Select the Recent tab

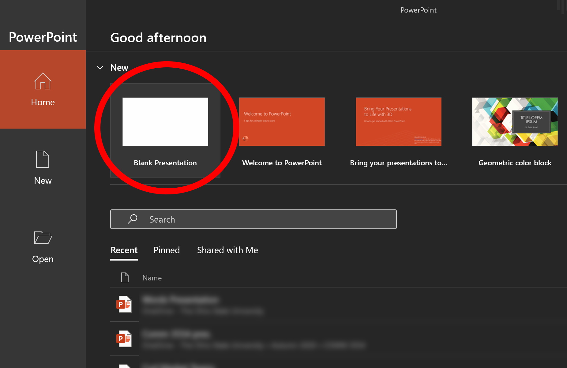(x=124, y=250)
